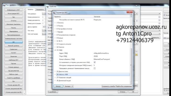Select the ФН sidebar section
Viewport: 171px width, 96px height.
14,42
